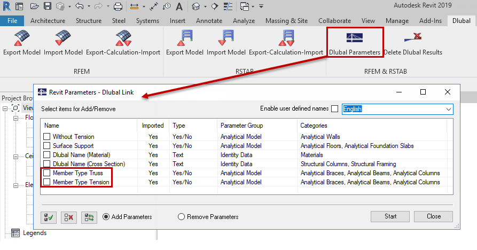Collapse the Ceiling Plans tree node
477x250 pixels.
tap(15, 157)
